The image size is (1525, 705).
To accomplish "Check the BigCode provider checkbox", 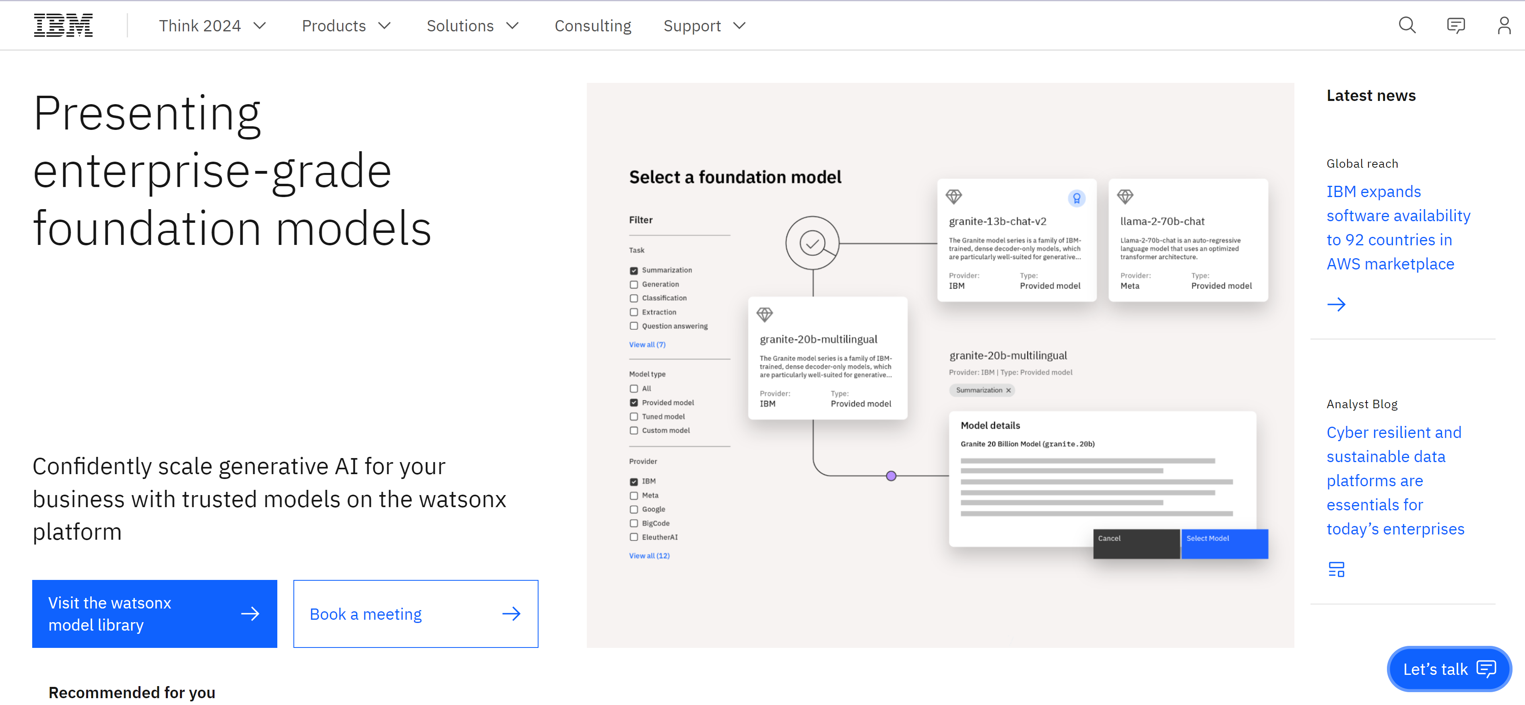I will (x=634, y=524).
